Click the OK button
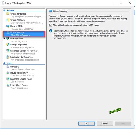Viewport: 135px width, 129px height. coord(87,124)
